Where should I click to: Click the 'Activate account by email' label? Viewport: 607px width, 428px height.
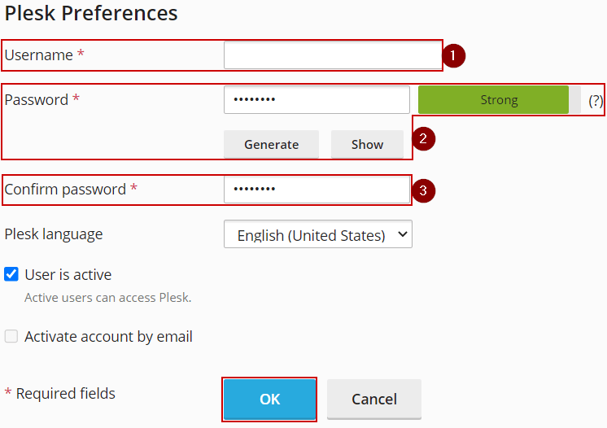(x=108, y=337)
